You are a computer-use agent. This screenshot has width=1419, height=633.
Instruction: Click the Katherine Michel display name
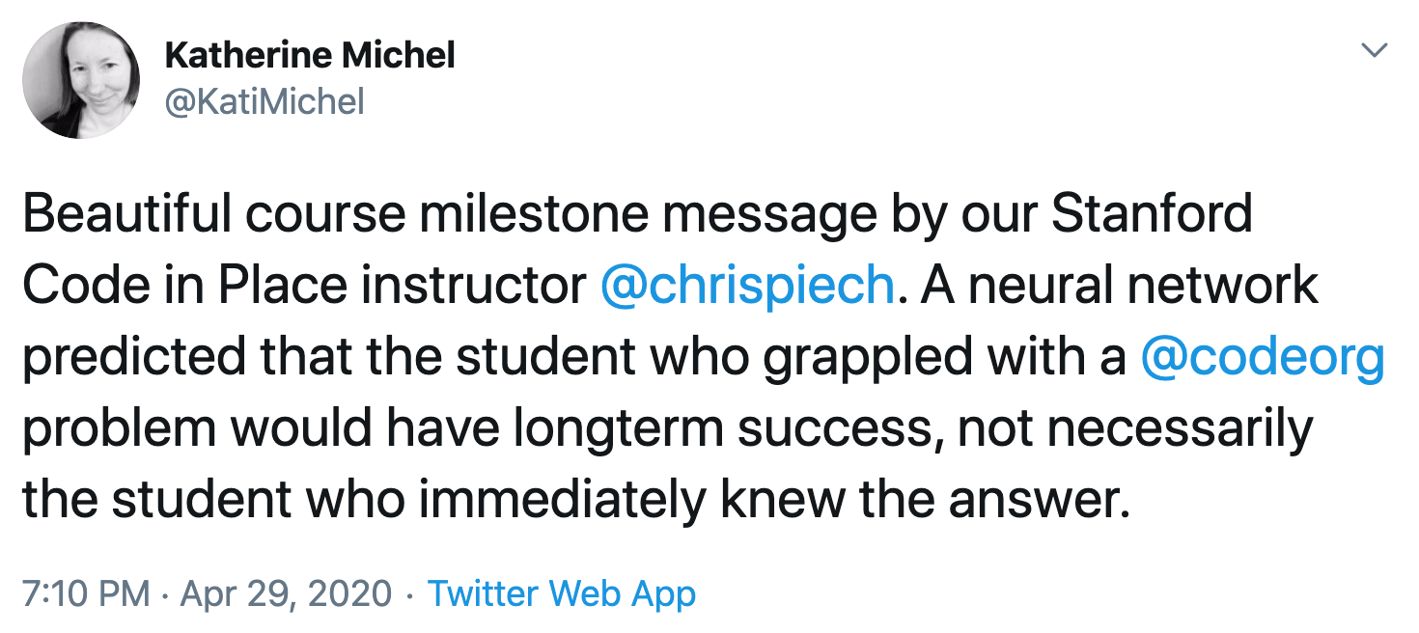(x=310, y=56)
